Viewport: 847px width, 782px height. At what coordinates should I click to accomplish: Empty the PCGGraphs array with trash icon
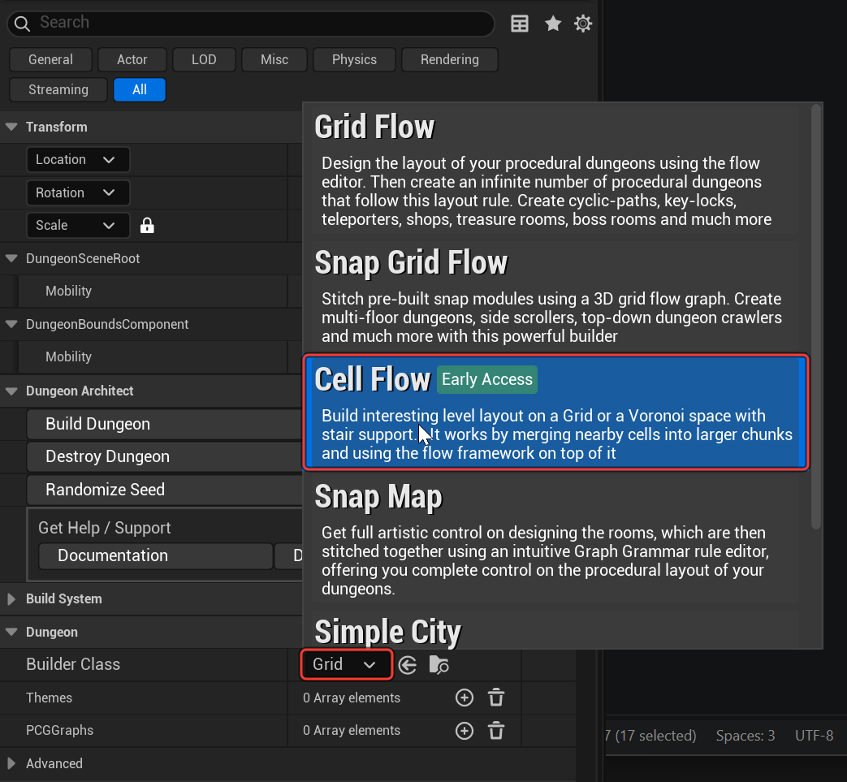pyautogui.click(x=496, y=731)
